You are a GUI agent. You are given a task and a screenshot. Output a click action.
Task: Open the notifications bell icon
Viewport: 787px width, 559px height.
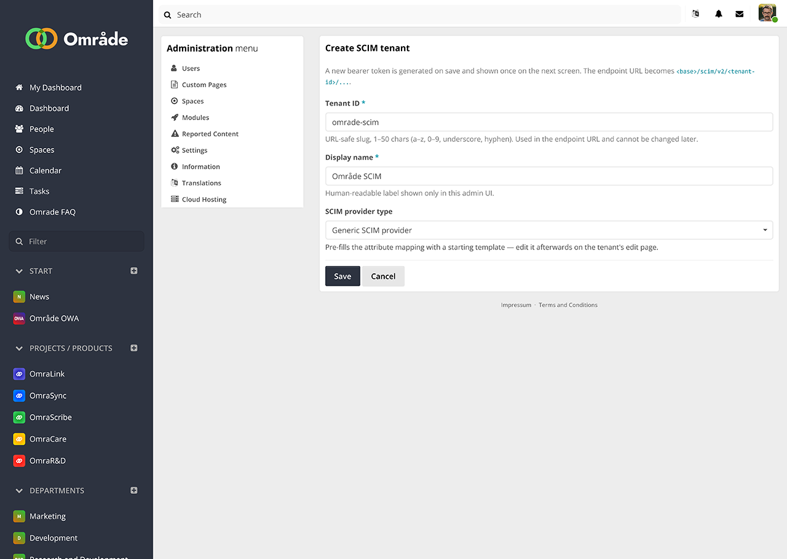coord(718,14)
